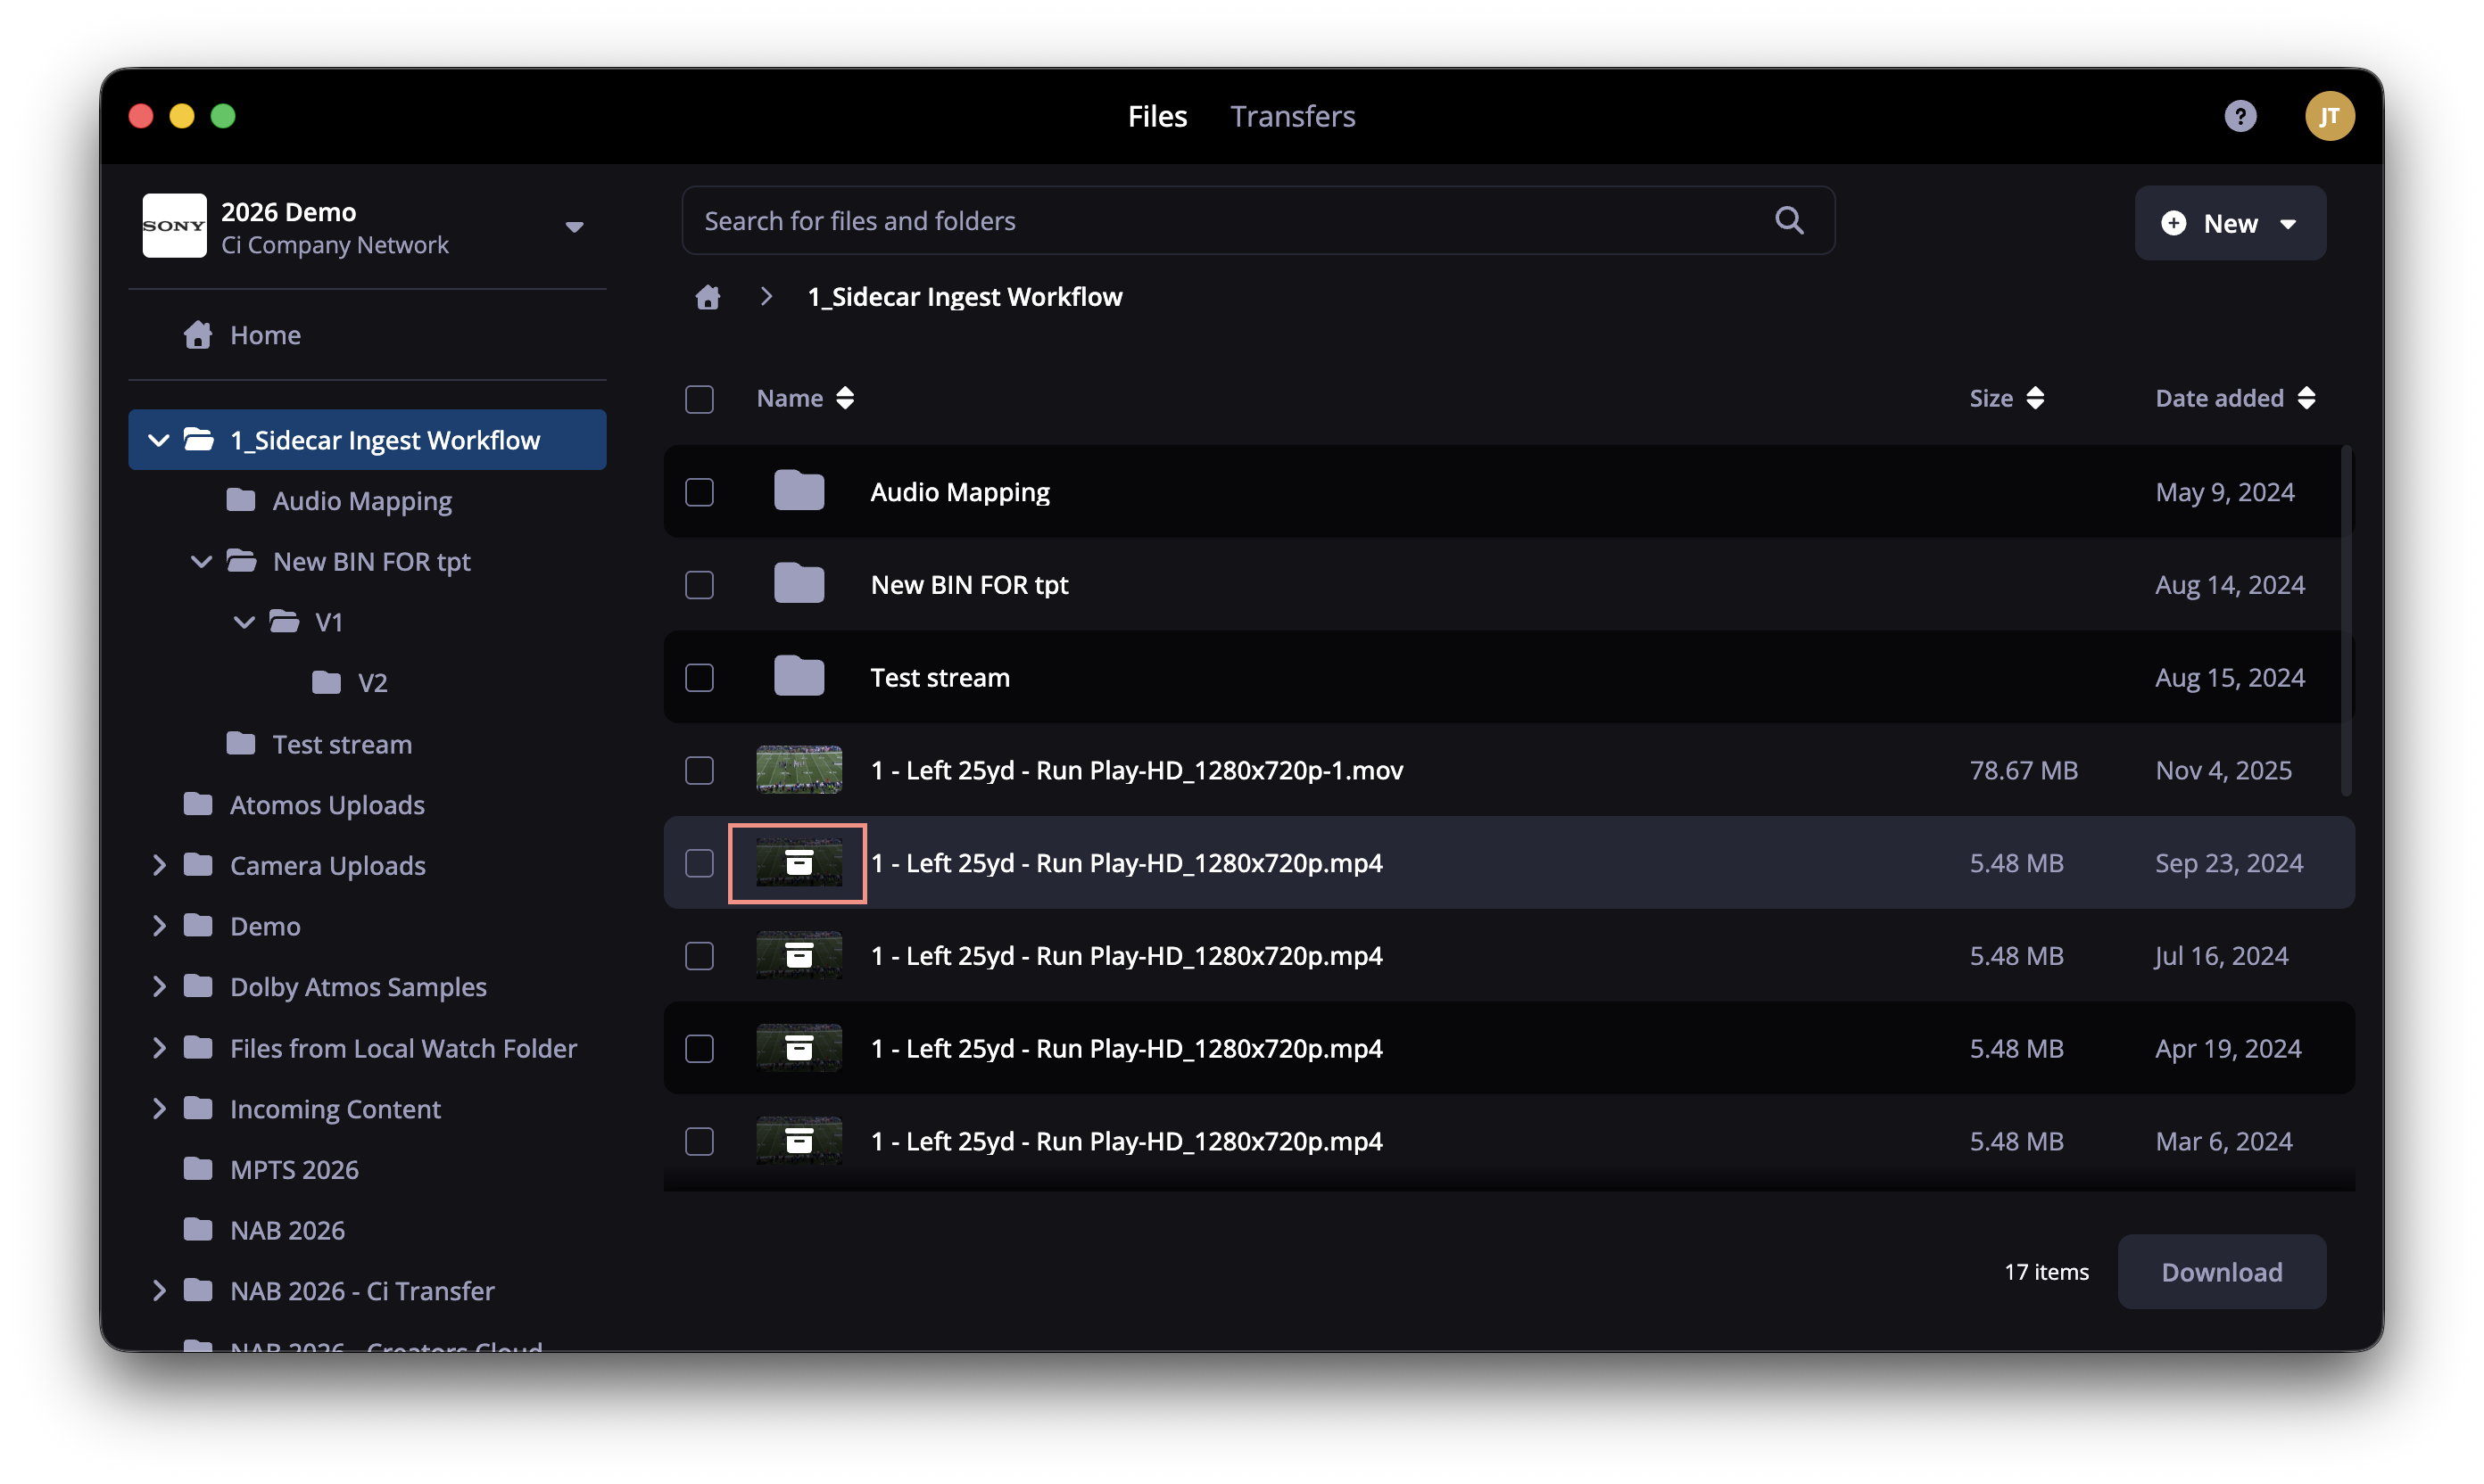Click the New button

(x=2230, y=223)
